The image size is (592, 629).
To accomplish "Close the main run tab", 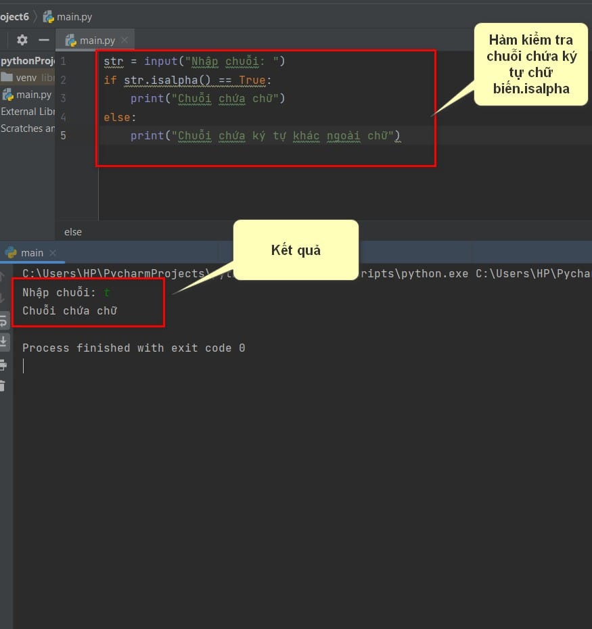I will click(x=53, y=253).
